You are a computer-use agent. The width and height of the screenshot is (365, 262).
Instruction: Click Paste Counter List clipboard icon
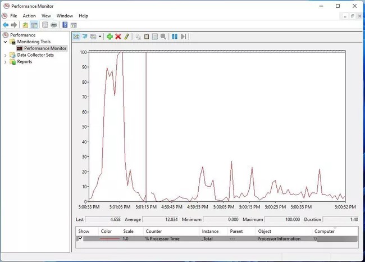147,37
